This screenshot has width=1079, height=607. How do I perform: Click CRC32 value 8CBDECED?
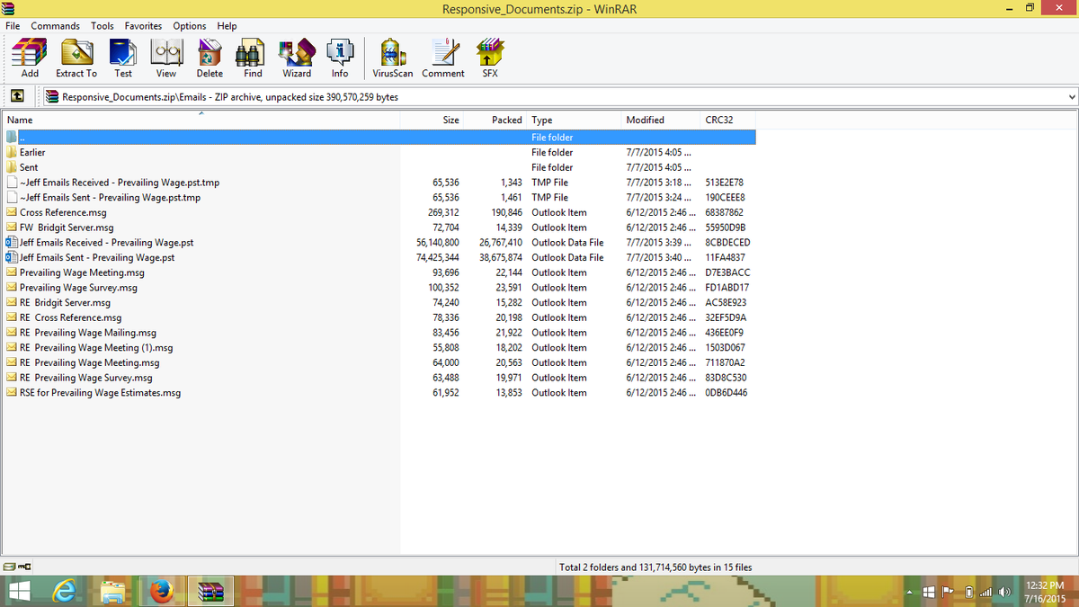728,243
